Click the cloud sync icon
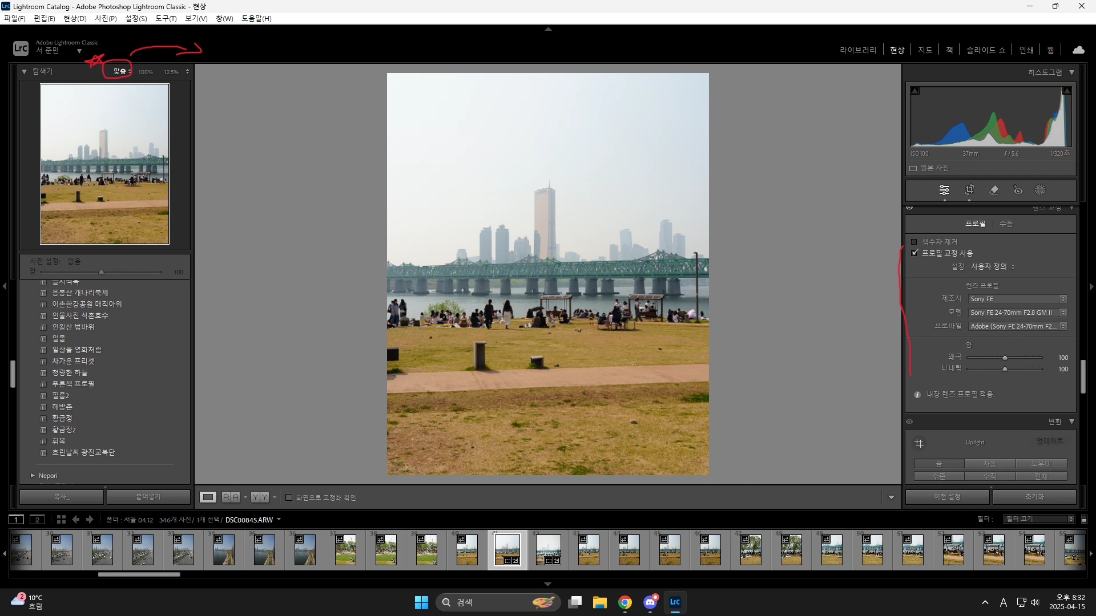The width and height of the screenshot is (1096, 616). (1078, 50)
